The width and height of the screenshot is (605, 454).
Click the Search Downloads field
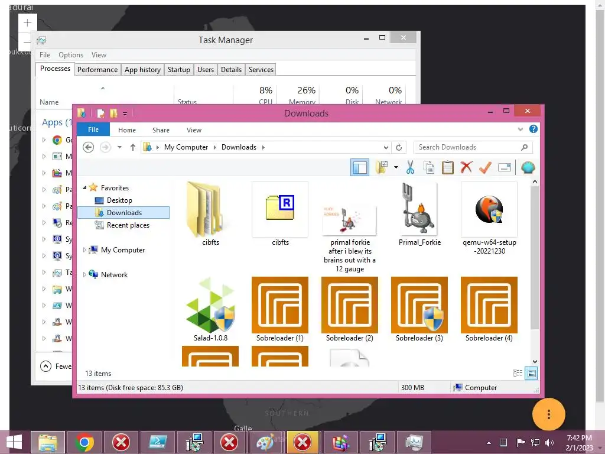click(x=473, y=147)
